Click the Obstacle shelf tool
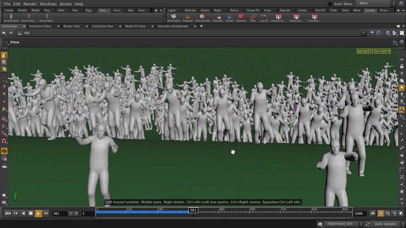This screenshot has width=406, height=228. (x=241, y=17)
